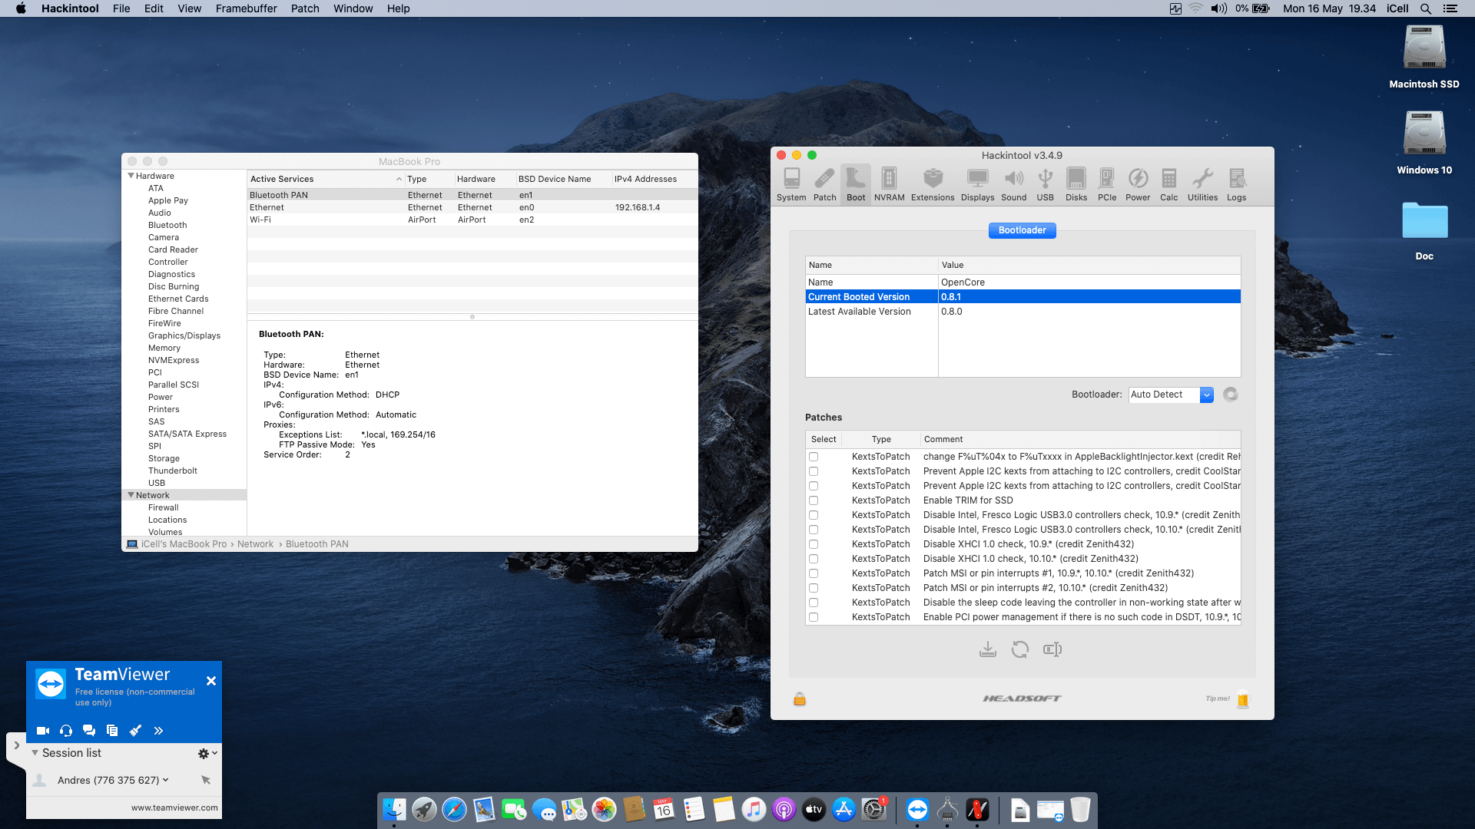
Task: View PCIe devices via toolbar icon
Action: coord(1106,183)
